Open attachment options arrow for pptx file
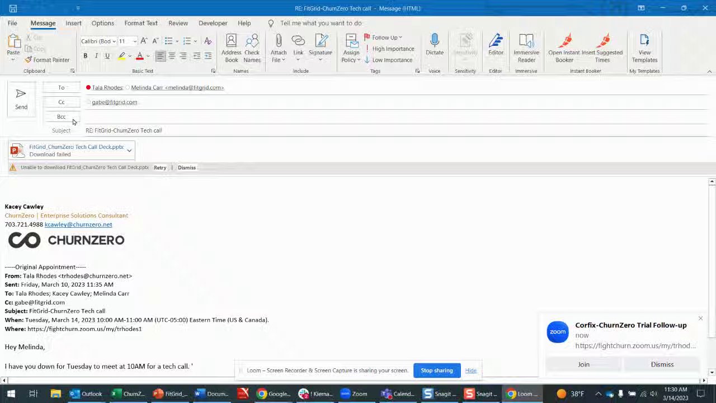This screenshot has height=403, width=716. [x=129, y=150]
